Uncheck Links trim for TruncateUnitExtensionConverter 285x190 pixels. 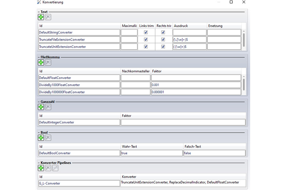tap(146, 47)
